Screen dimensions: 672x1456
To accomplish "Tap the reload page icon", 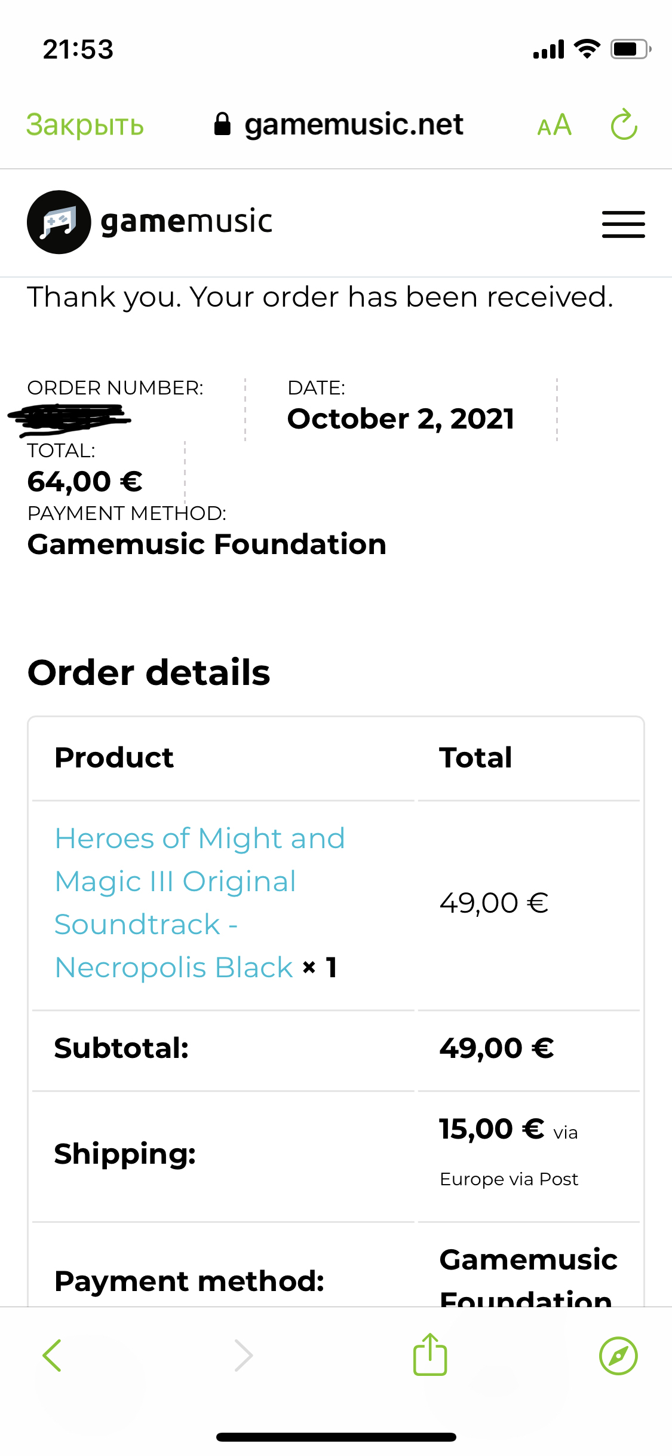I will [624, 125].
